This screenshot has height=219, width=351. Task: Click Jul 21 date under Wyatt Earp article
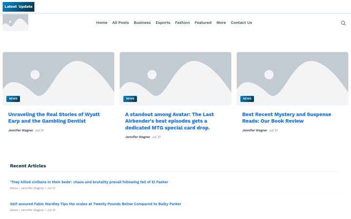(x=39, y=130)
